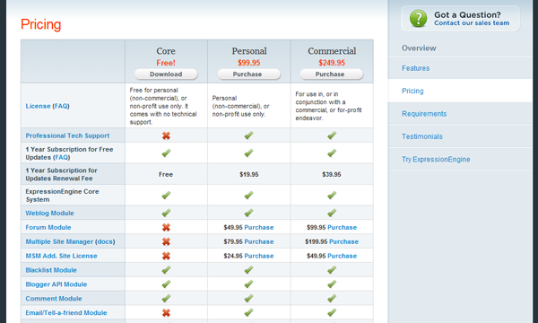Click Core checkmark for Blacklist Module
Screen dimensions: 538x323
point(166,270)
